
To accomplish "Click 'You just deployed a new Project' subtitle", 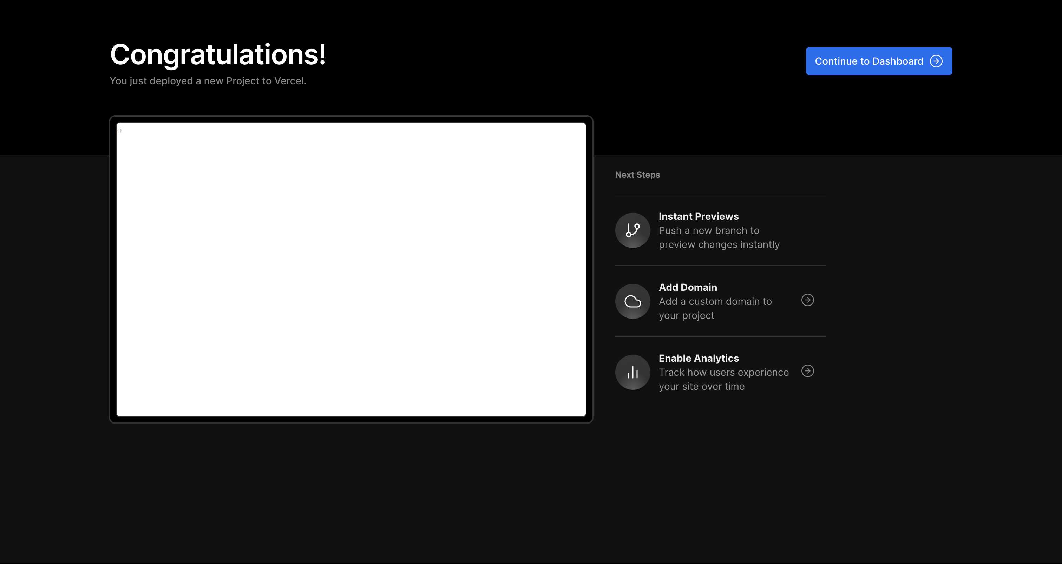I will (x=208, y=81).
